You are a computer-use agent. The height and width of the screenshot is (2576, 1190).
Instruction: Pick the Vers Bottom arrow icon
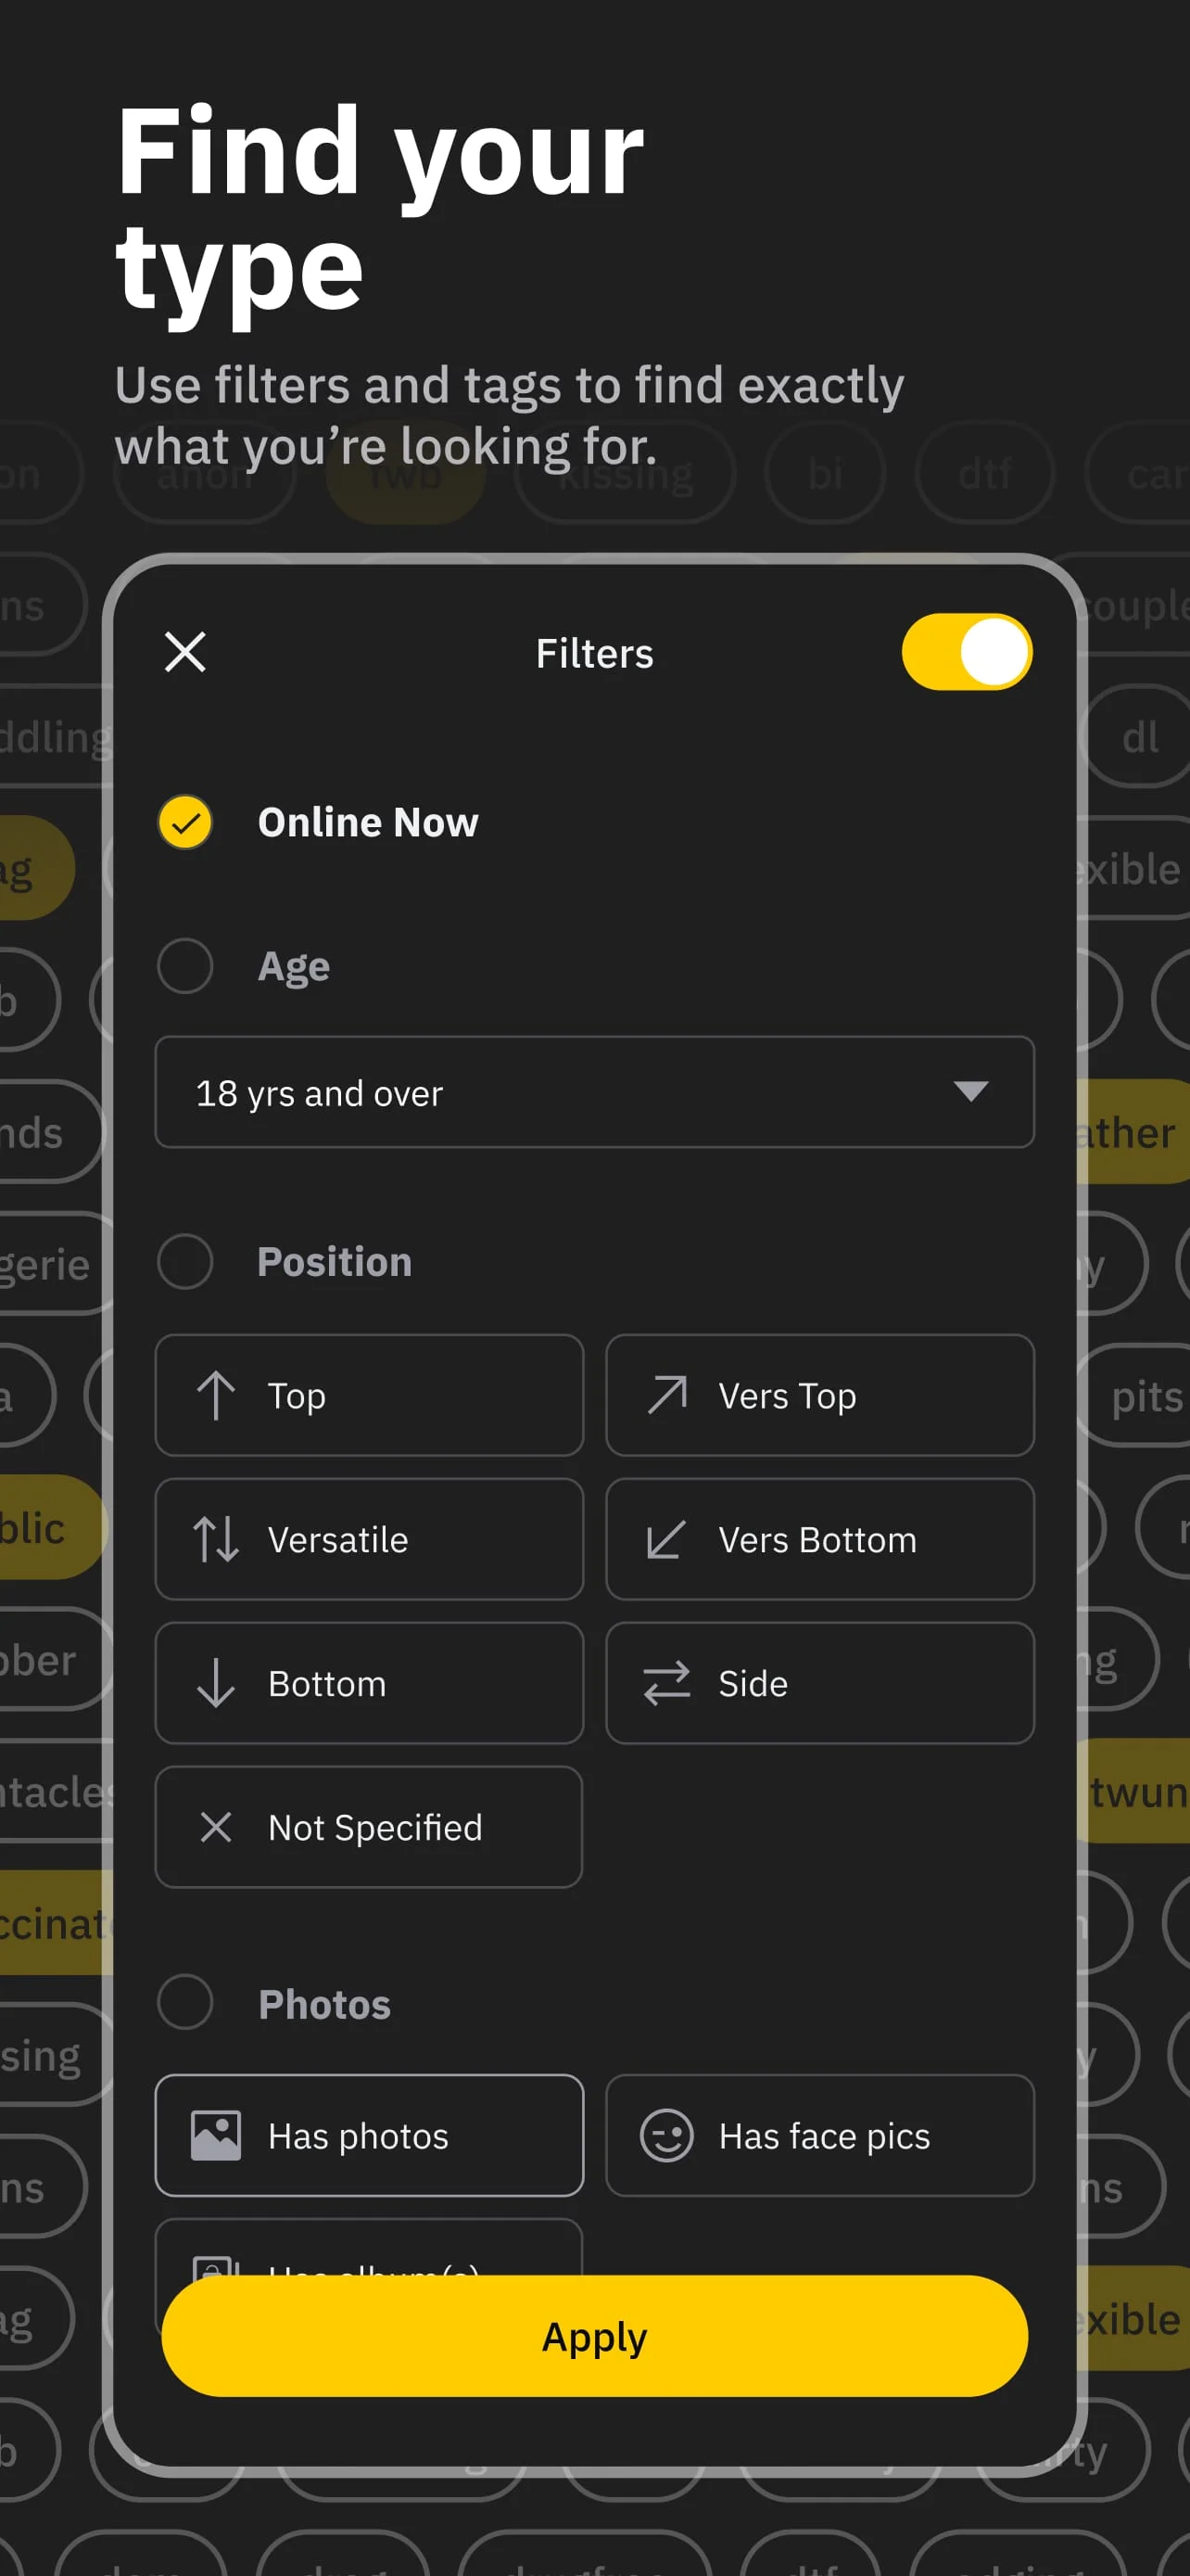pos(666,1539)
